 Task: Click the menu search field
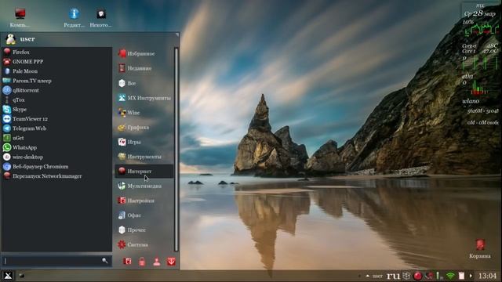point(56,261)
